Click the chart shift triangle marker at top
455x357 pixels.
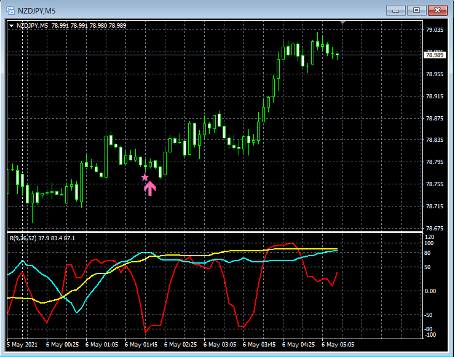342,22
